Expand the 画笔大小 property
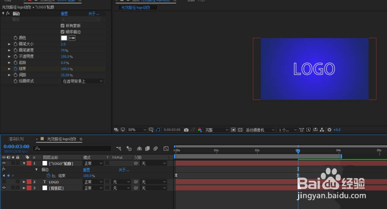This screenshot has width=387, height=209. 9,44
